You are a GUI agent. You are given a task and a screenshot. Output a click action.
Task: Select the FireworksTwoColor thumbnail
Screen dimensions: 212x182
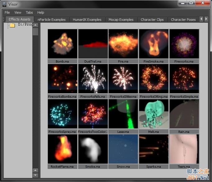click(93, 114)
